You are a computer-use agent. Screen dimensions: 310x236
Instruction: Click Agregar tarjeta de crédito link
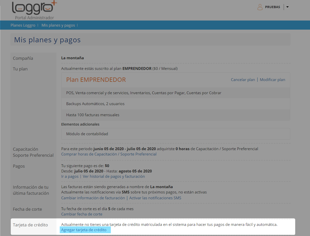pos(84,230)
